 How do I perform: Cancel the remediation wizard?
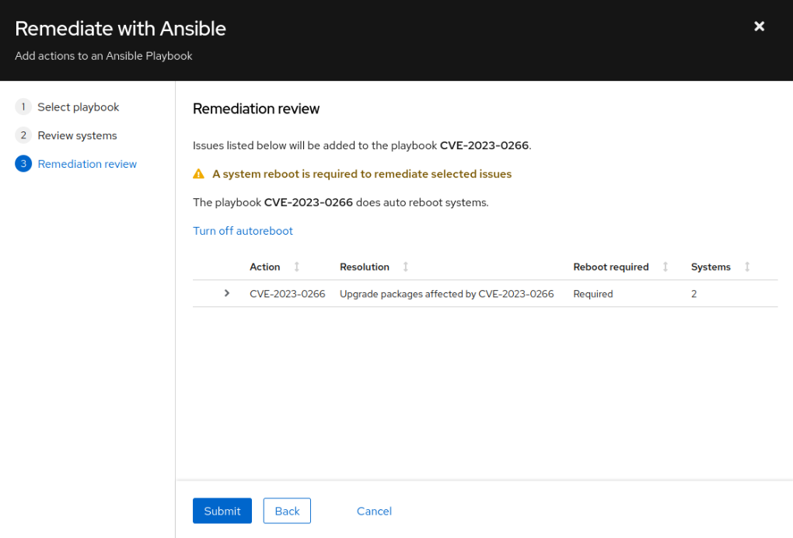[x=374, y=511]
